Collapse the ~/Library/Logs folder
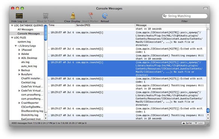 pyautogui.click(x=16, y=46)
